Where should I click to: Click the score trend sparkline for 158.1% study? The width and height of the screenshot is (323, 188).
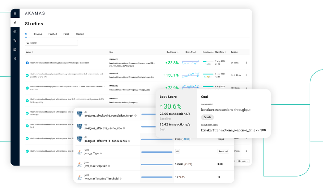(x=191, y=75)
